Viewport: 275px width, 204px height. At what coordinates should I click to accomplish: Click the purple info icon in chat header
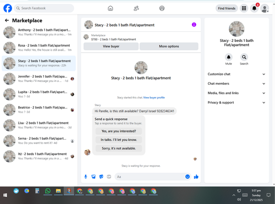point(194,25)
